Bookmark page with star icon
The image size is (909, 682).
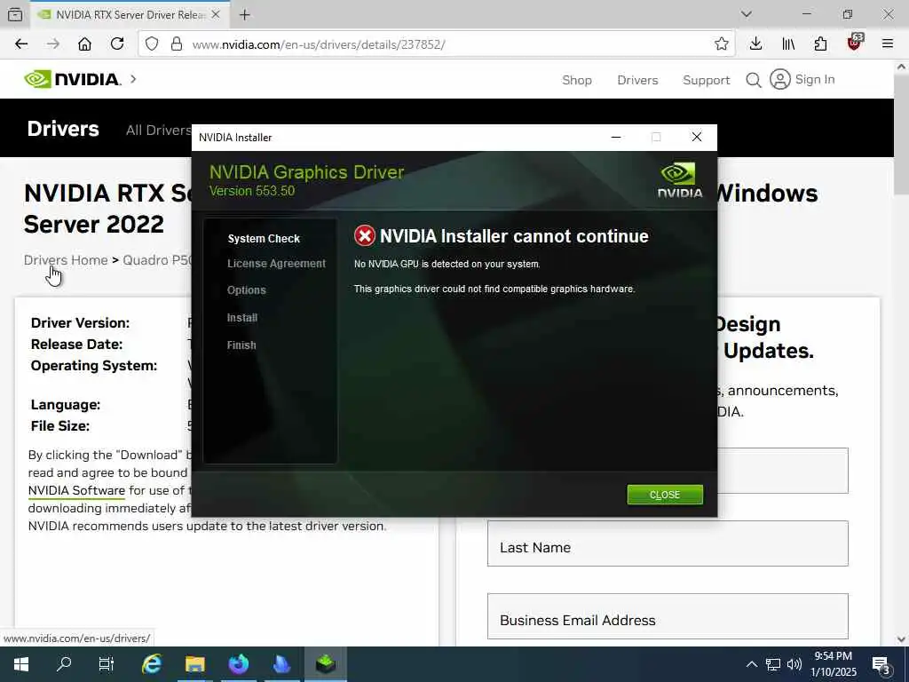[x=721, y=44]
